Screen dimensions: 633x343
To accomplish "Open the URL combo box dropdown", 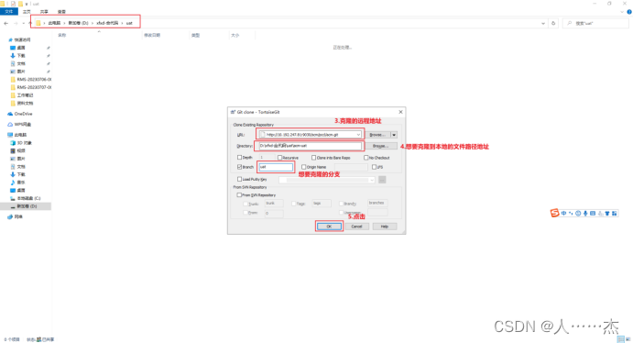I will [x=358, y=135].
